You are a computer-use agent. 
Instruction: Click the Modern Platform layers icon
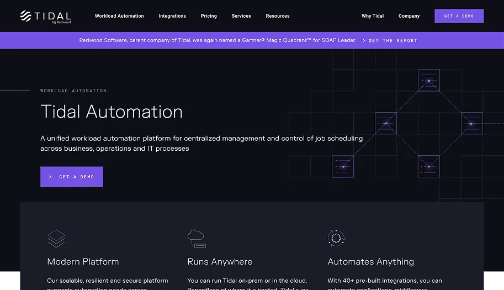pos(56,238)
